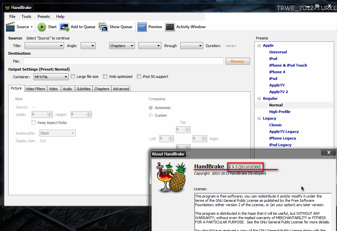
Task: Switch to the Chapters tab
Action: pos(102,89)
